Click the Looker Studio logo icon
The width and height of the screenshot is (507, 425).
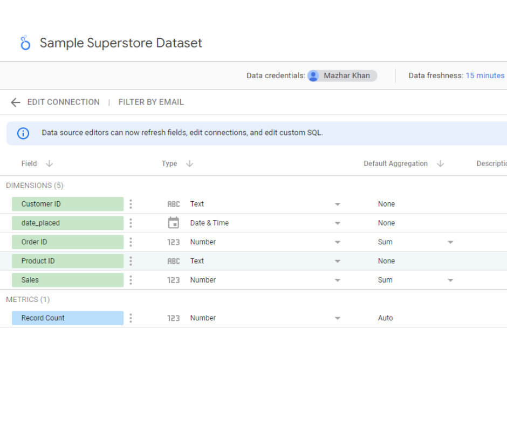click(25, 43)
